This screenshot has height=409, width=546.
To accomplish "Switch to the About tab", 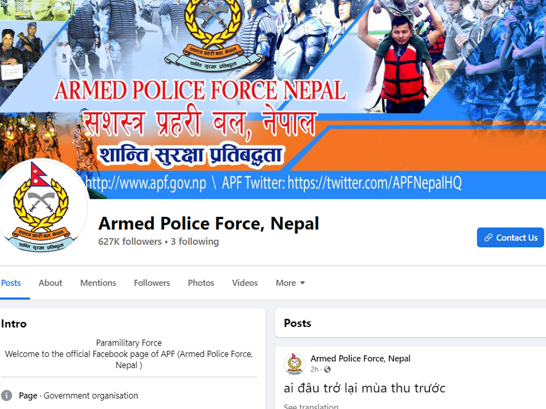I will (51, 283).
